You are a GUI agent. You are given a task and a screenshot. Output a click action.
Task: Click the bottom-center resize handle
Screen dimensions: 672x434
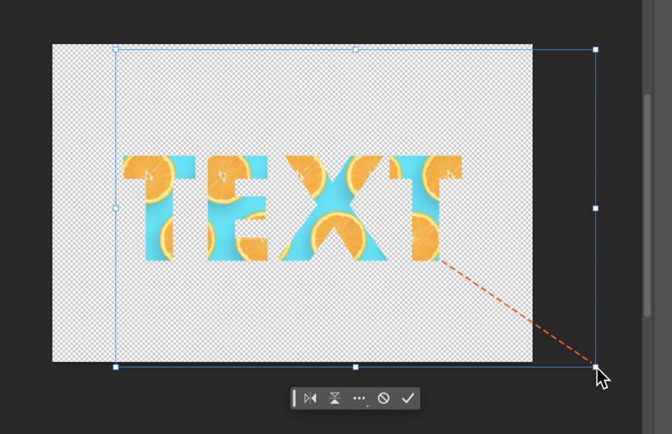(x=356, y=366)
